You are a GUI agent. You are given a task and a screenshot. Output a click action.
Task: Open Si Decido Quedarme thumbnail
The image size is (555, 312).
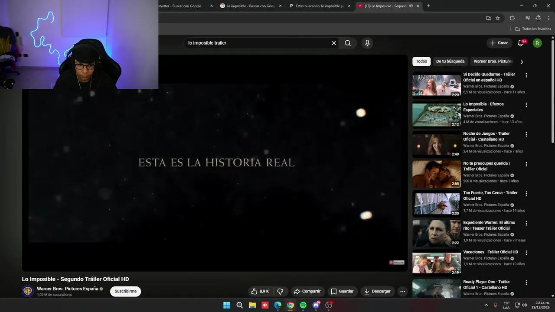437,85
